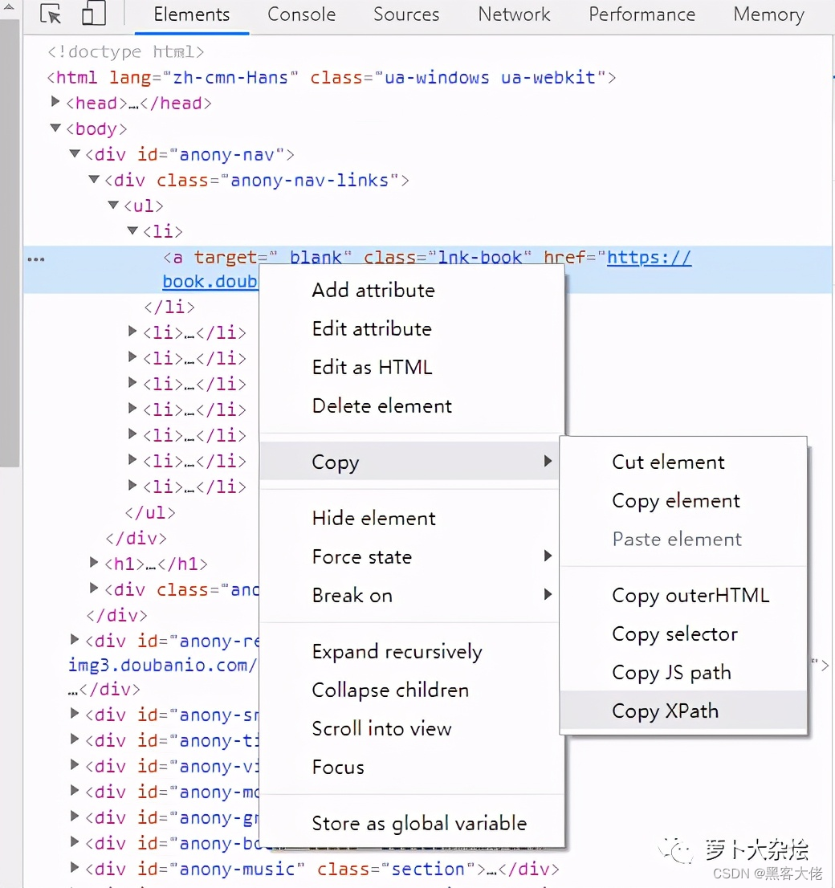This screenshot has height=888, width=835.
Task: Select the doctype html row
Action: pyautogui.click(x=125, y=51)
